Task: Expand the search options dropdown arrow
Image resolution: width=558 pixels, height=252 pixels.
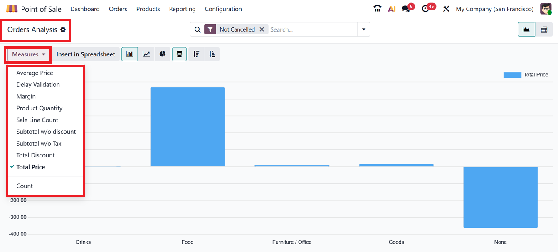Action: coord(364,29)
